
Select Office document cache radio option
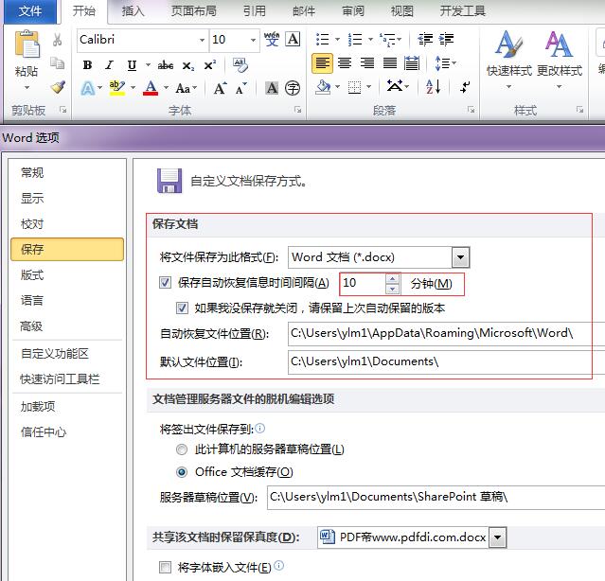[182, 472]
